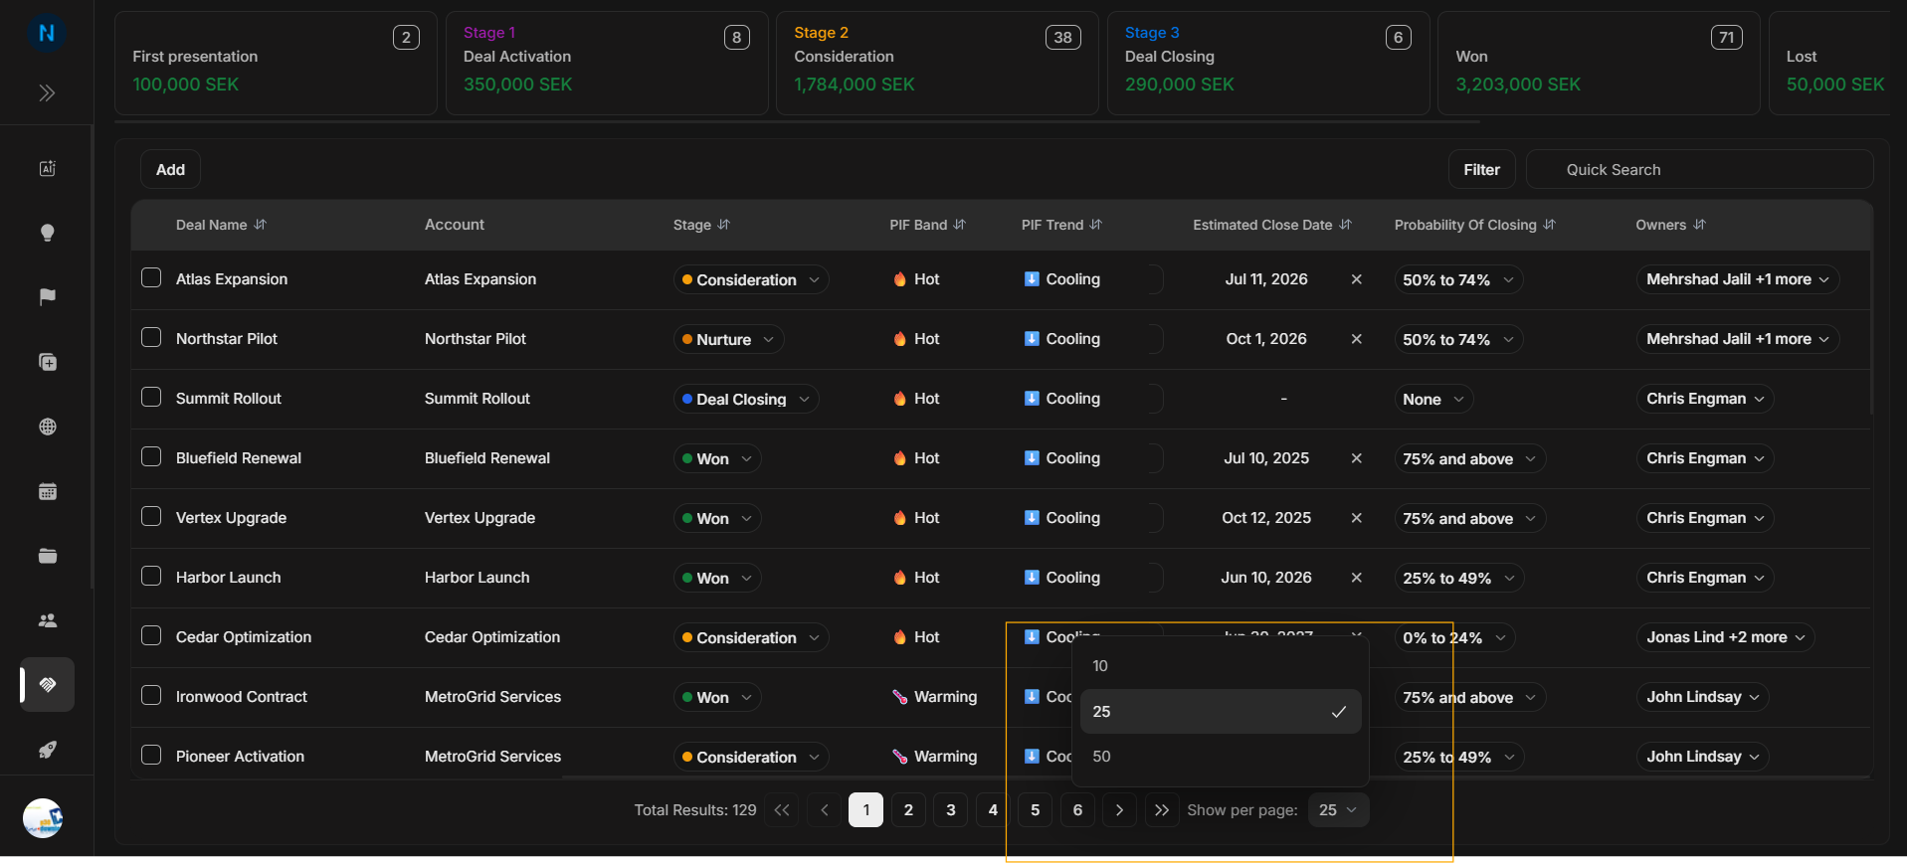This screenshot has width=1907, height=863.
Task: Open Ironwood Contract Won stage dropdown
Action: click(717, 697)
